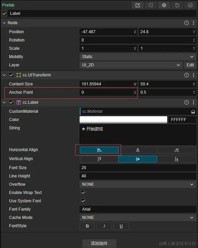Click the Font Family field Arial
This screenshot has height=248, width=198.
pos(138,209)
